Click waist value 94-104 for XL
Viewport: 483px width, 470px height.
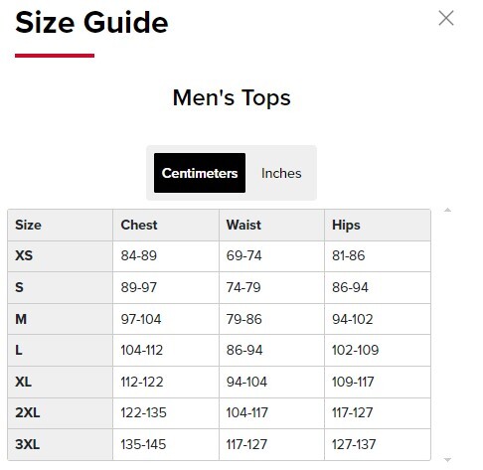pyautogui.click(x=246, y=382)
